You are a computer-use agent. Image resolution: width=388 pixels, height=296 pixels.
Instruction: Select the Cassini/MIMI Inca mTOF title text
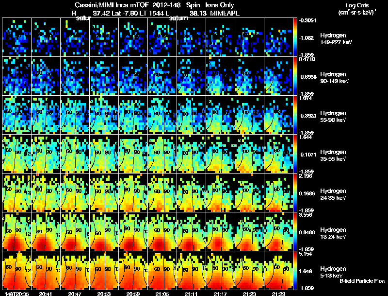point(112,5)
